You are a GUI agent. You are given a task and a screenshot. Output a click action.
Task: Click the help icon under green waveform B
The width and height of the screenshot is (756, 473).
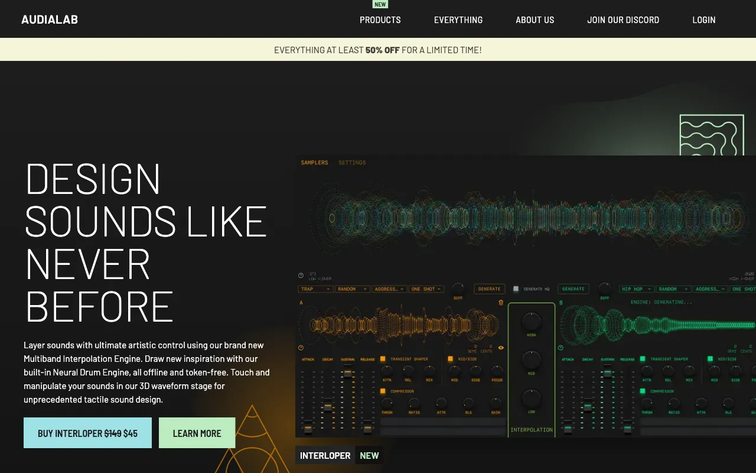click(561, 348)
